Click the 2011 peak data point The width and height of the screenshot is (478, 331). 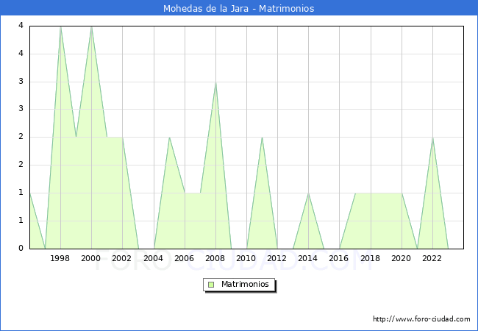pyautogui.click(x=263, y=138)
